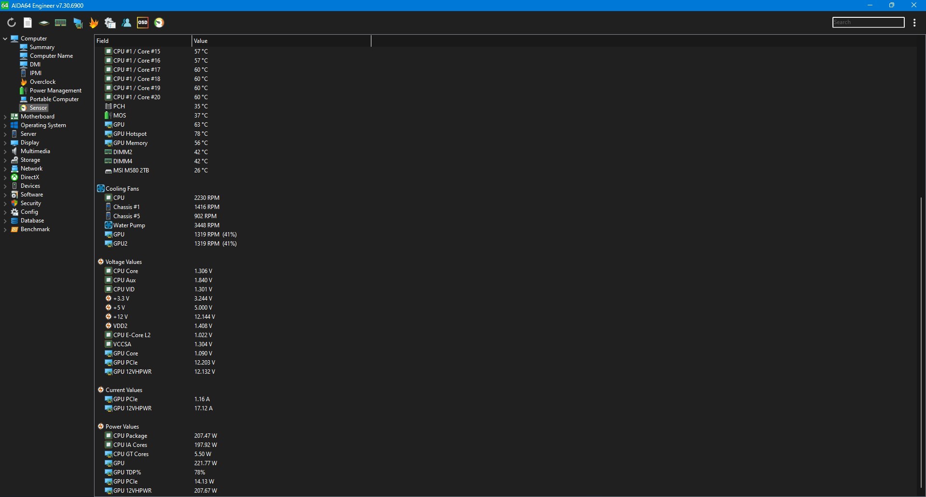Select the Database category
This screenshot has height=497, width=926.
[x=27, y=221]
